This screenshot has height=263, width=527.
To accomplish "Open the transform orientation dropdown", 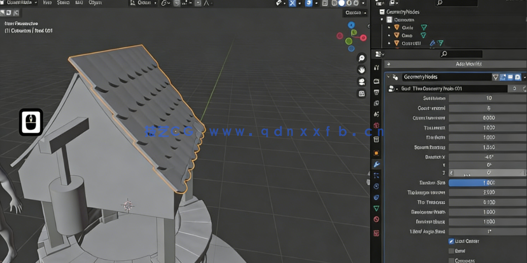I will pyautogui.click(x=143, y=3).
